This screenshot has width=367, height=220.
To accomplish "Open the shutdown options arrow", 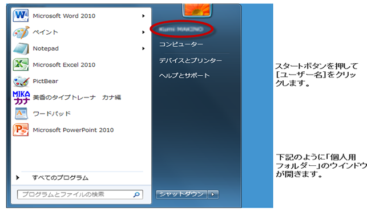I will 213,194.
